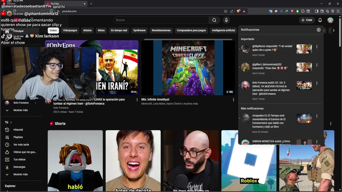Click the cast screen icon in address bar
342x192 pixels.
click(226, 11)
